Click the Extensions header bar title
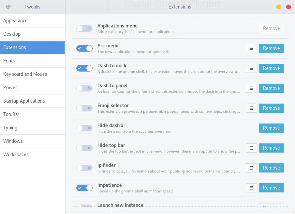 [x=180, y=7]
